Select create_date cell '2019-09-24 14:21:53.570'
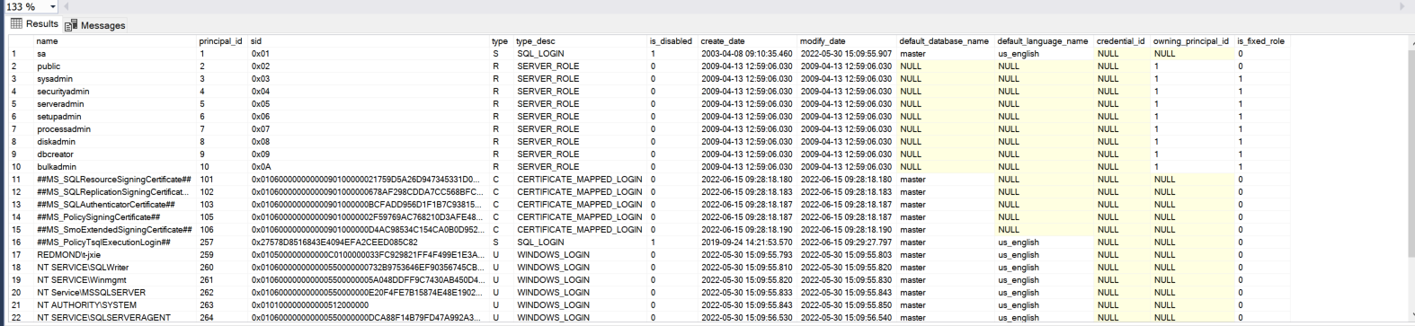 (748, 242)
